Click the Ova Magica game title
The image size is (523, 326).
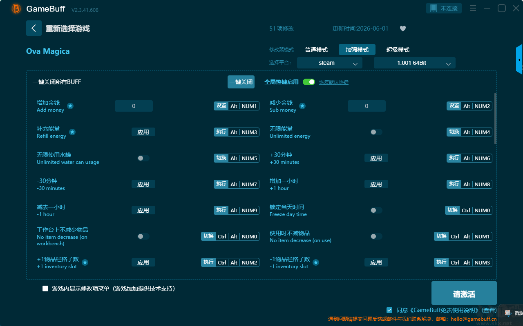coord(48,51)
